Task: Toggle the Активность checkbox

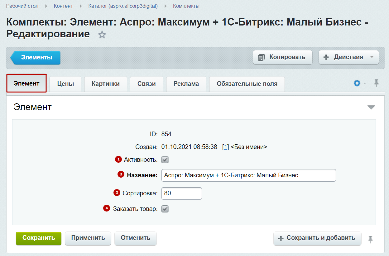Action: (165, 160)
